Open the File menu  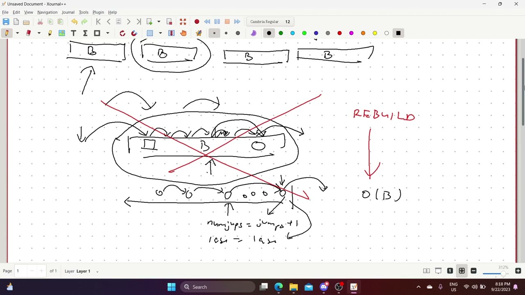[x=5, y=12]
